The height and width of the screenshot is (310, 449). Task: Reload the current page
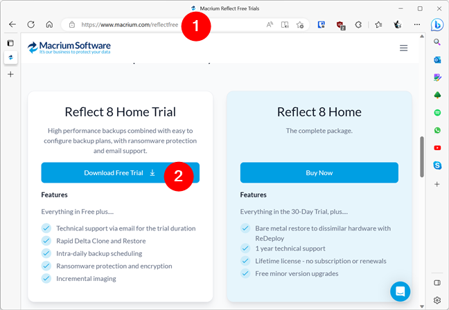(x=31, y=25)
